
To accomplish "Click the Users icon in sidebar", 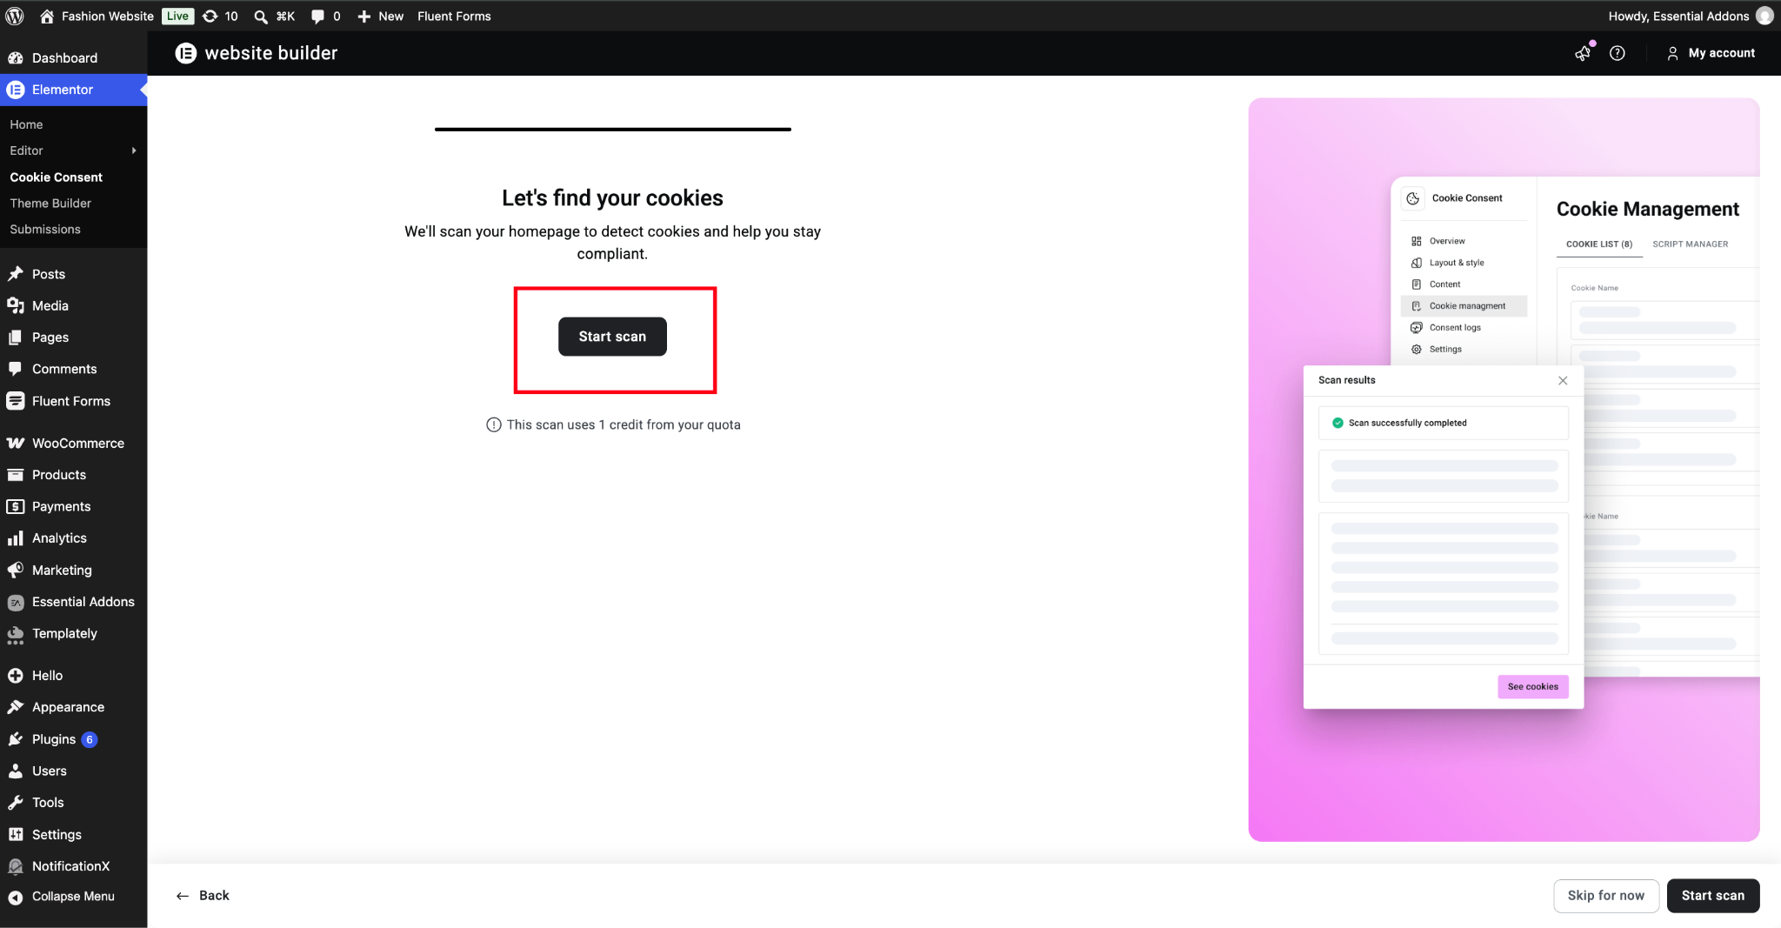I will 16,771.
